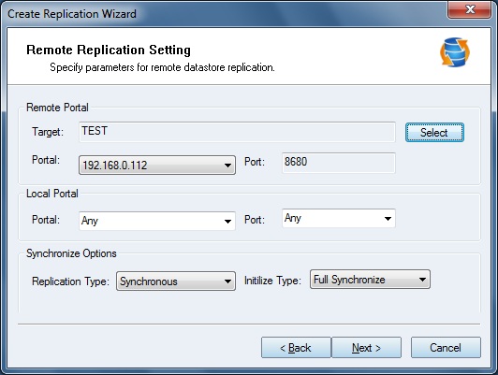The width and height of the screenshot is (498, 375).
Task: Go to the previous step with Back
Action: (x=296, y=348)
